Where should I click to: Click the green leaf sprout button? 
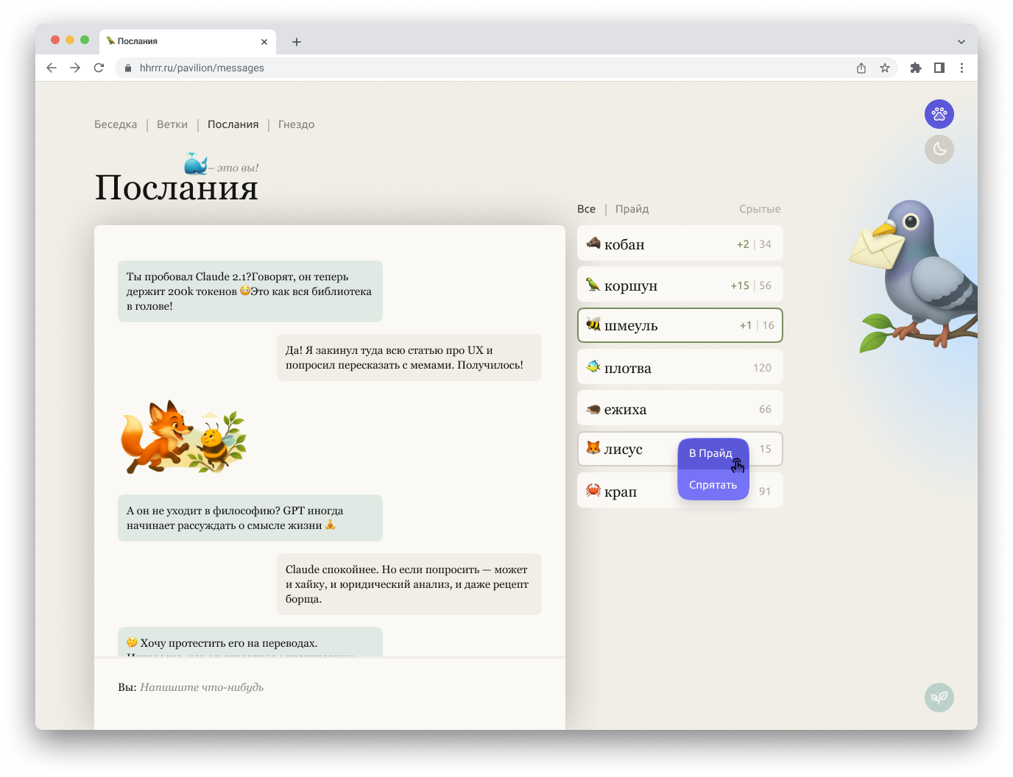tap(939, 697)
